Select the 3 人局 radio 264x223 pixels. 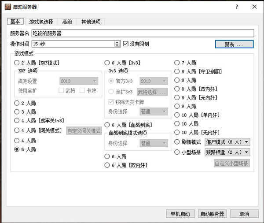pyautogui.click(x=25, y=111)
